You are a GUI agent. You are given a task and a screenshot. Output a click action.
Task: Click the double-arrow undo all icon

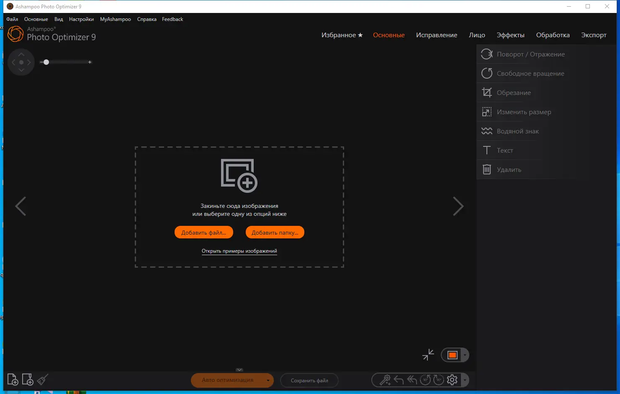pos(412,380)
